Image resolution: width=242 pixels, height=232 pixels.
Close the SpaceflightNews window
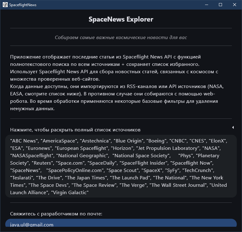[234, 5]
